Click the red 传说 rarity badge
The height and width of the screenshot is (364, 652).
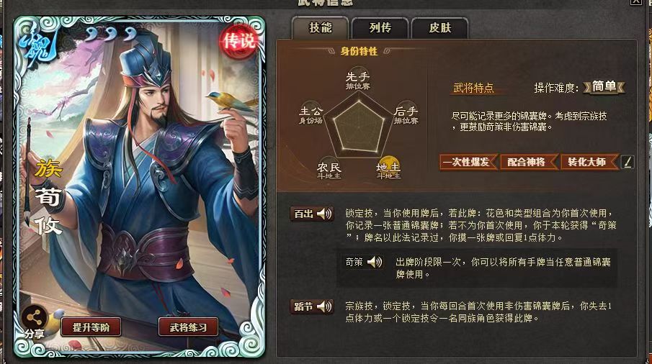coord(238,41)
